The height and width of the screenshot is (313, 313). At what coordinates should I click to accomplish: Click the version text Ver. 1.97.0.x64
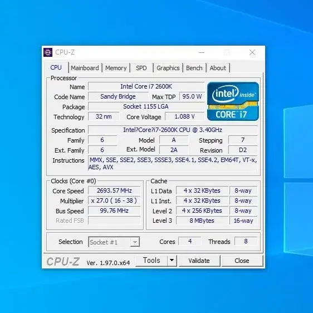coord(108,263)
